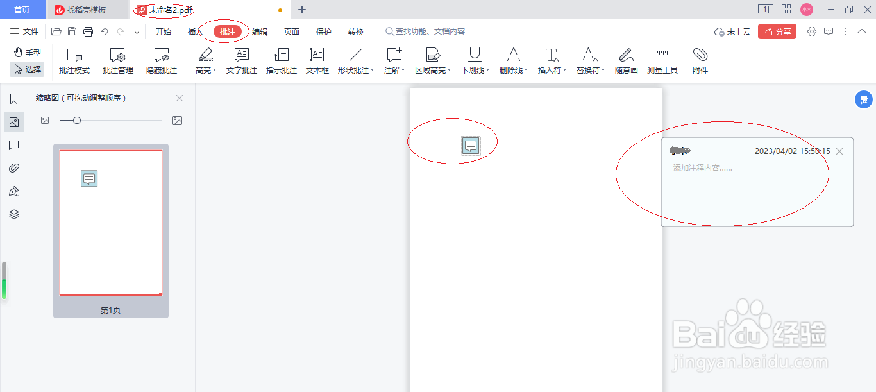Open settings gear icon in ribbon
The width and height of the screenshot is (876, 392).
(x=812, y=31)
